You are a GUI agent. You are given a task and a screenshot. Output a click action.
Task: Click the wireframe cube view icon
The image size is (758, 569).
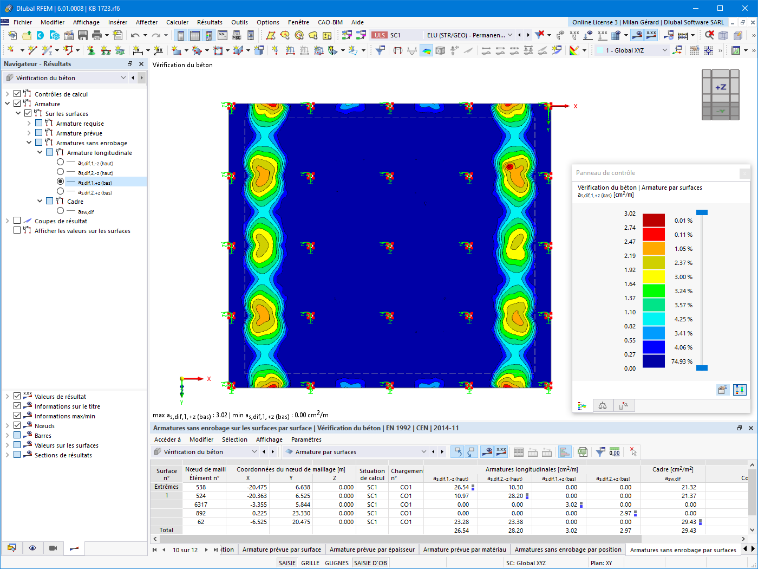[723, 35]
